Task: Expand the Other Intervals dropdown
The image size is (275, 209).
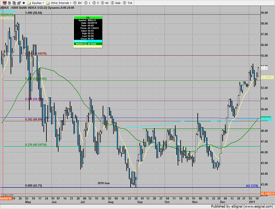Action: click(59, 3)
